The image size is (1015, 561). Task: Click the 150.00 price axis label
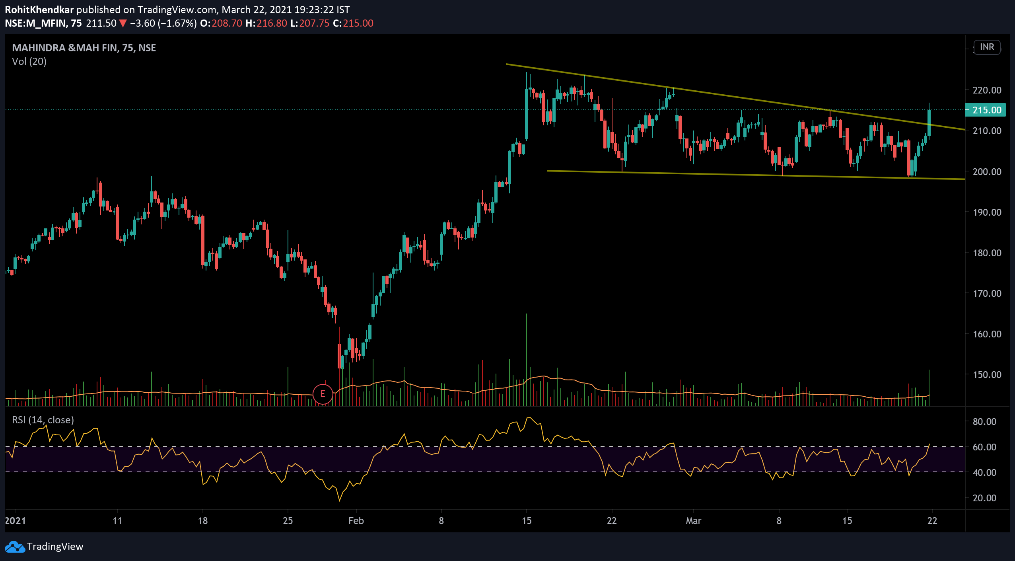(987, 375)
